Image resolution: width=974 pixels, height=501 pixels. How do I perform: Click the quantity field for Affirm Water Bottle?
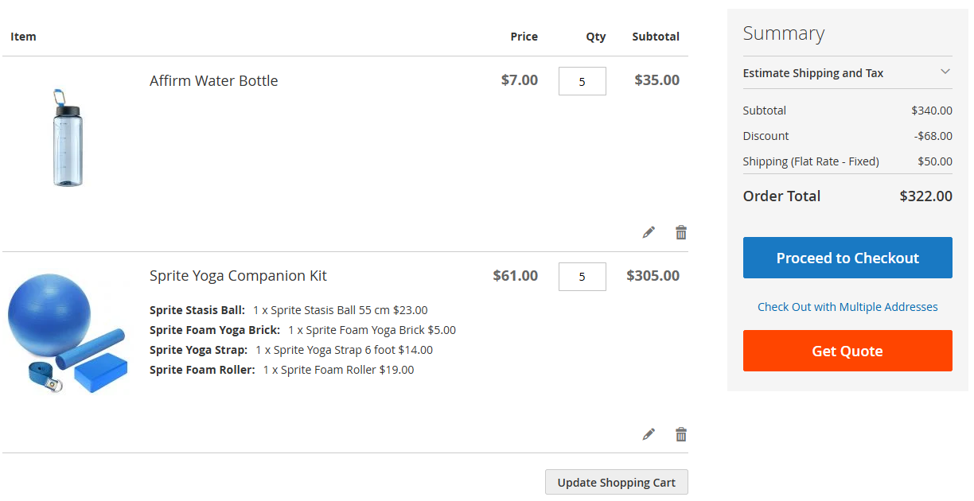tap(582, 80)
